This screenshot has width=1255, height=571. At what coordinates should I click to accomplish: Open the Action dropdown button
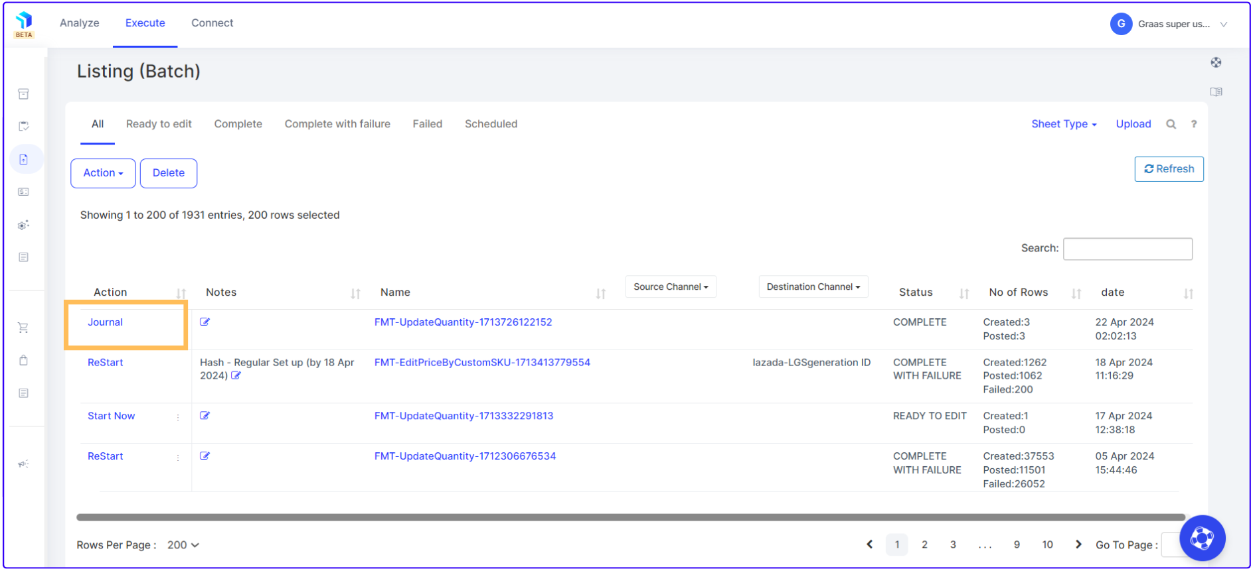[103, 173]
